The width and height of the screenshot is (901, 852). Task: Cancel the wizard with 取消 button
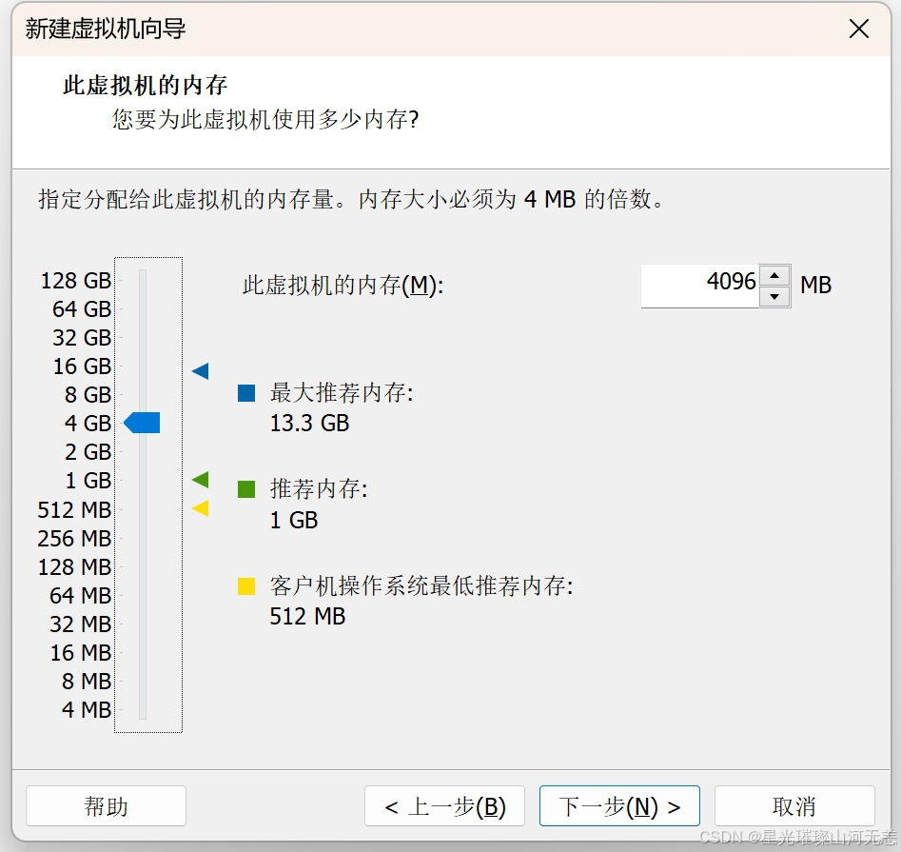pos(794,806)
